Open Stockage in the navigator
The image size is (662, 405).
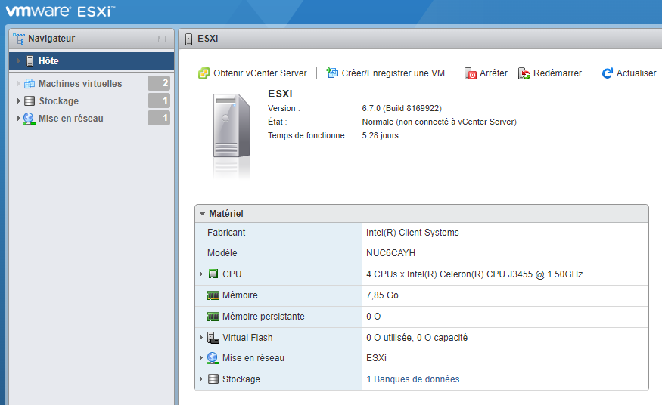59,101
